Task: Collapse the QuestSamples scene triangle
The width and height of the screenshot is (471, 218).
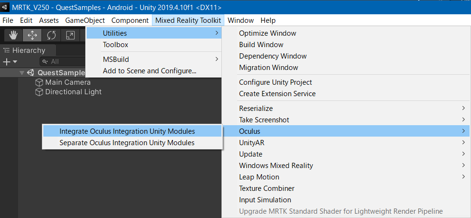Action: [x=22, y=73]
